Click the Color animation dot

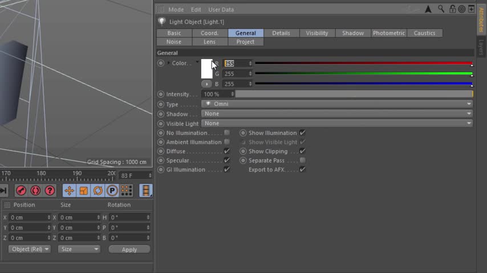(161, 63)
